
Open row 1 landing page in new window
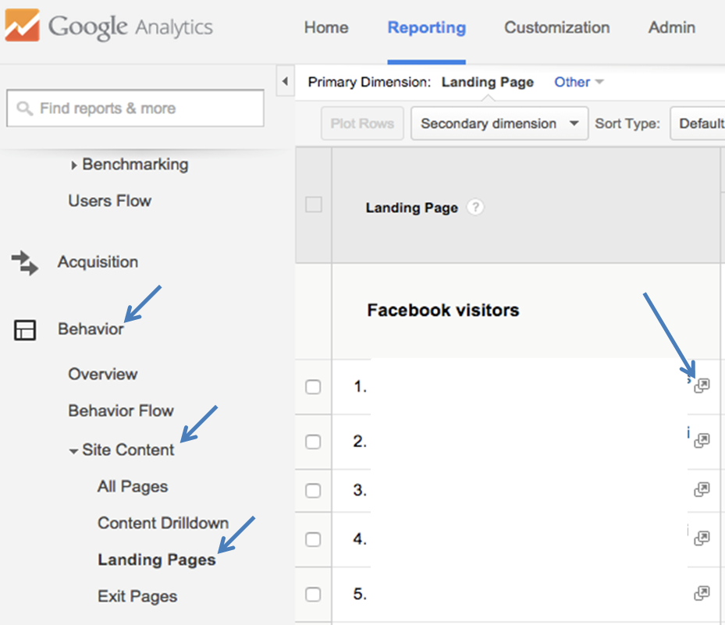702,385
